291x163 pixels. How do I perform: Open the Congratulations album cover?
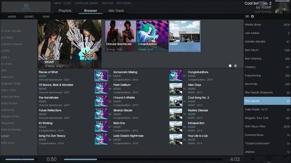point(153,36)
